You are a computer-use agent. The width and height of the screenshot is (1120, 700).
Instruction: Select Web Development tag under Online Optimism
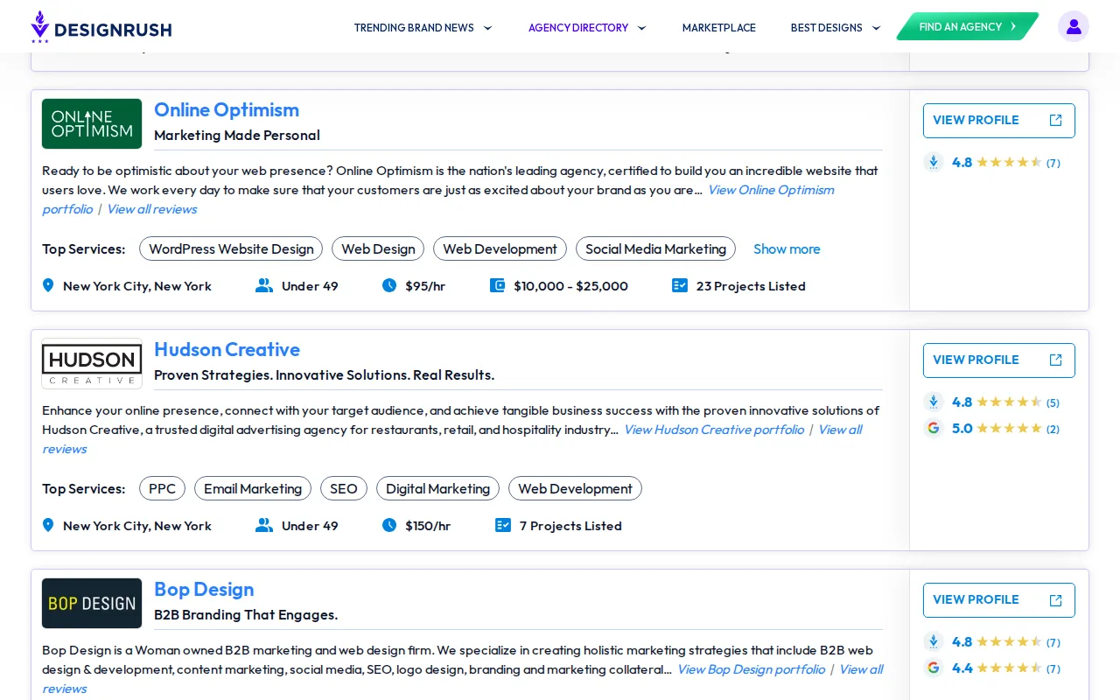click(500, 248)
